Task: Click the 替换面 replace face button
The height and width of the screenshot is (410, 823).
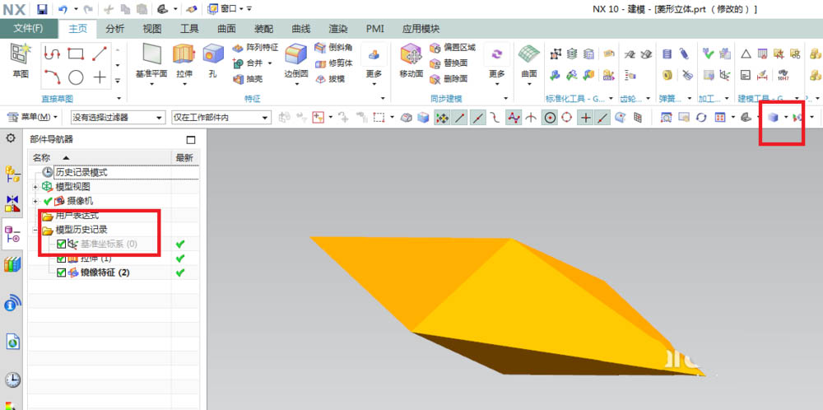Action: tap(449, 63)
